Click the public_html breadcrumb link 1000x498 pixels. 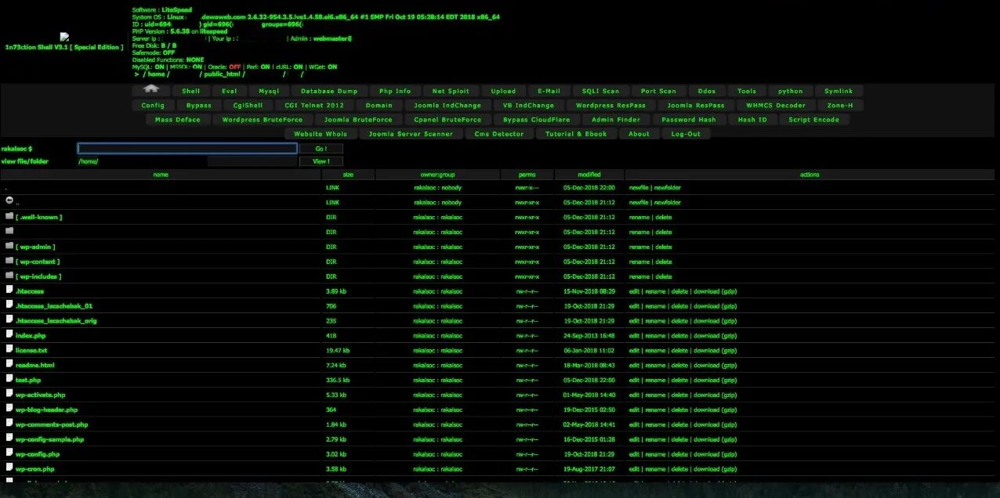coord(221,74)
